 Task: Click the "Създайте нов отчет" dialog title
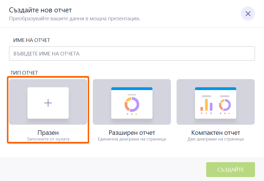tap(40, 10)
